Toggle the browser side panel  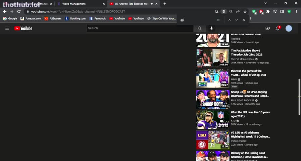pos(282,11)
